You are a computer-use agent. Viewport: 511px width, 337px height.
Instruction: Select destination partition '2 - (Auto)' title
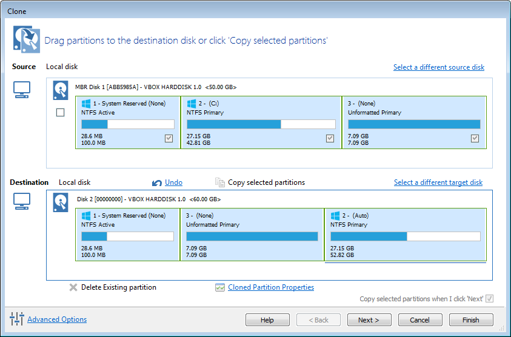(356, 215)
